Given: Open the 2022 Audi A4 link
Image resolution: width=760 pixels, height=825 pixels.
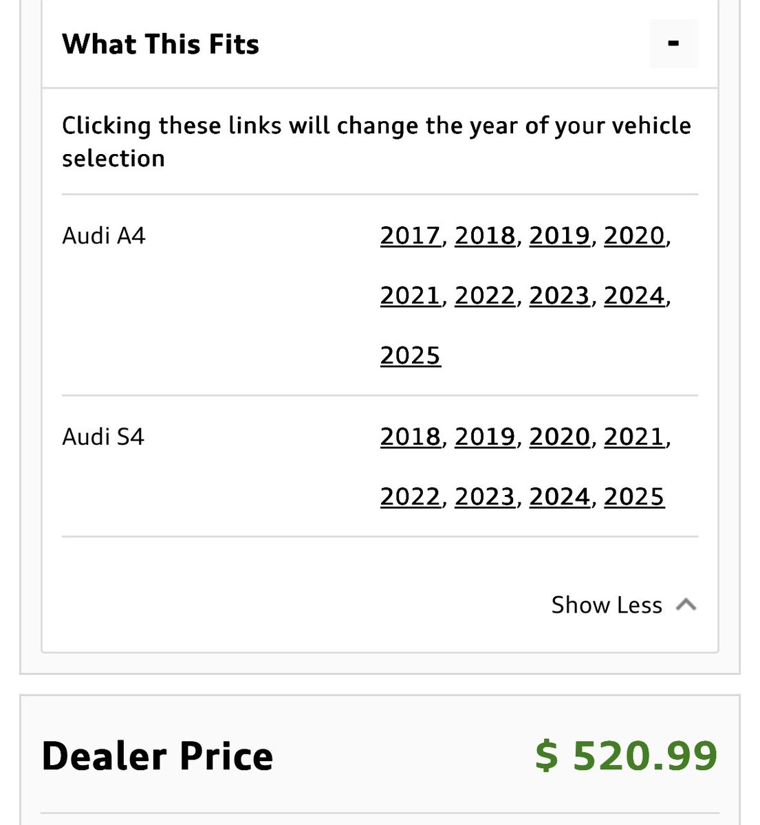Looking at the screenshot, I should click(x=485, y=296).
